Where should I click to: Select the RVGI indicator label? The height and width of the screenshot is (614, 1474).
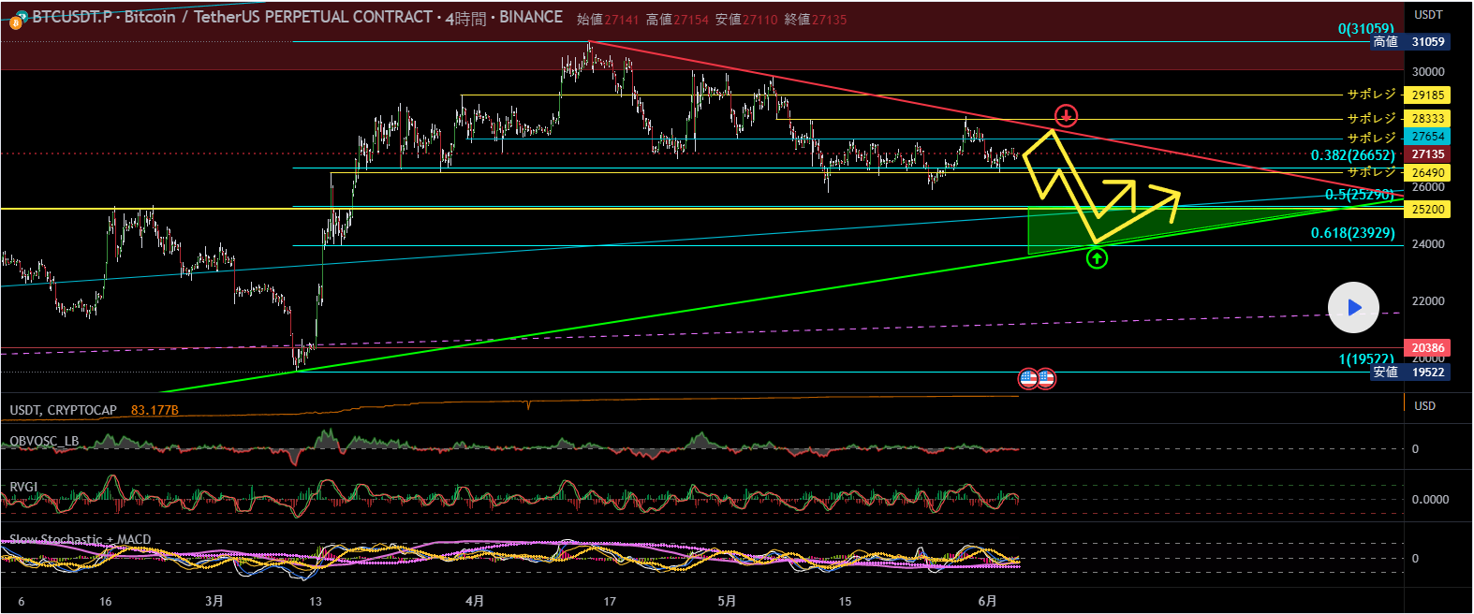23,487
